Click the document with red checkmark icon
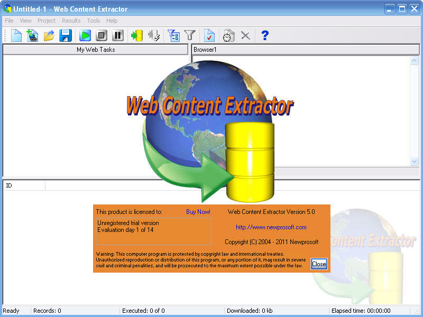The height and width of the screenshot is (317, 423). [209, 35]
